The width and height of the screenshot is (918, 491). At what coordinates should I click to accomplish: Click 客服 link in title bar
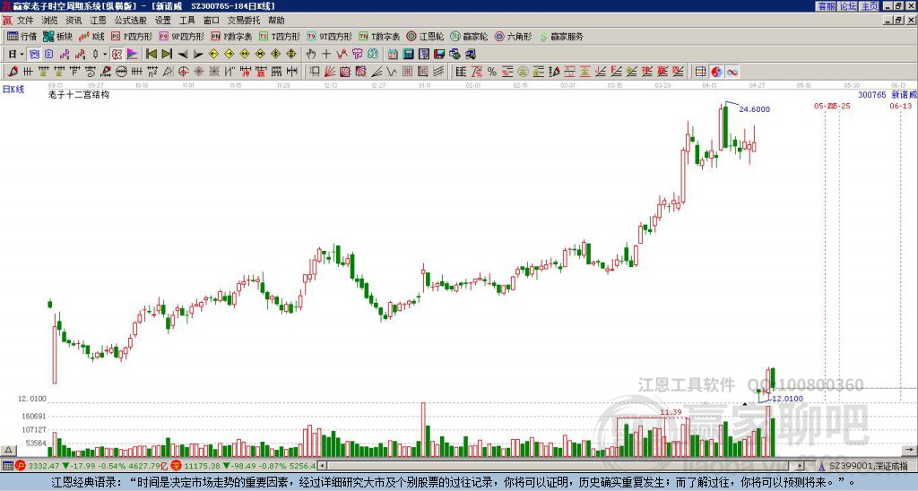point(826,6)
